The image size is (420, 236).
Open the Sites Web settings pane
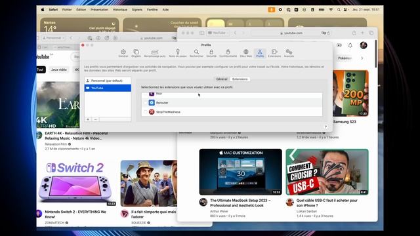tap(245, 53)
